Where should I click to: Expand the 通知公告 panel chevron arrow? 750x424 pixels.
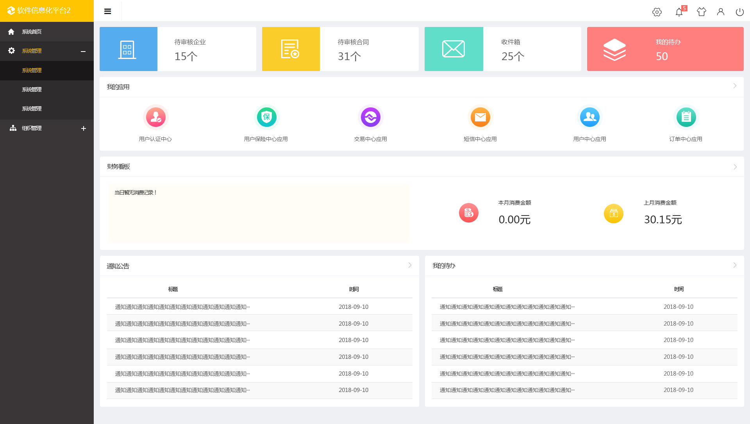click(x=410, y=265)
